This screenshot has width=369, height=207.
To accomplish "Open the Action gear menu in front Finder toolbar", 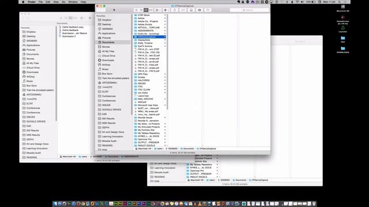I will coord(166,10).
